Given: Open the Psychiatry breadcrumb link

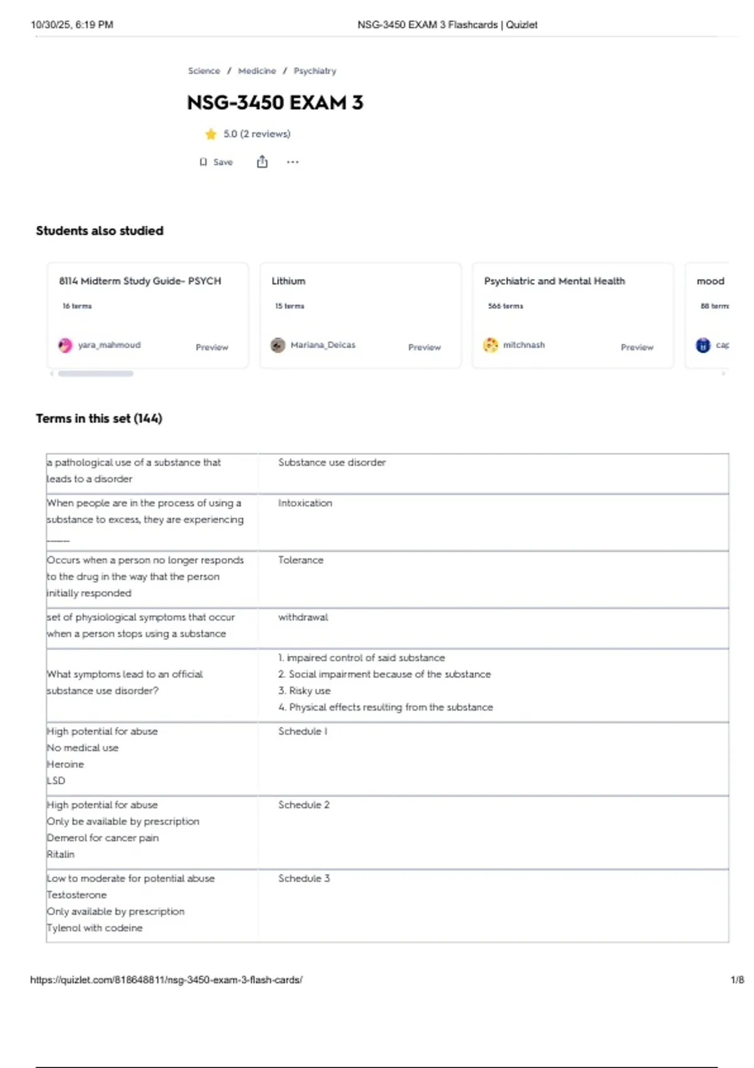Looking at the screenshot, I should click(x=315, y=71).
